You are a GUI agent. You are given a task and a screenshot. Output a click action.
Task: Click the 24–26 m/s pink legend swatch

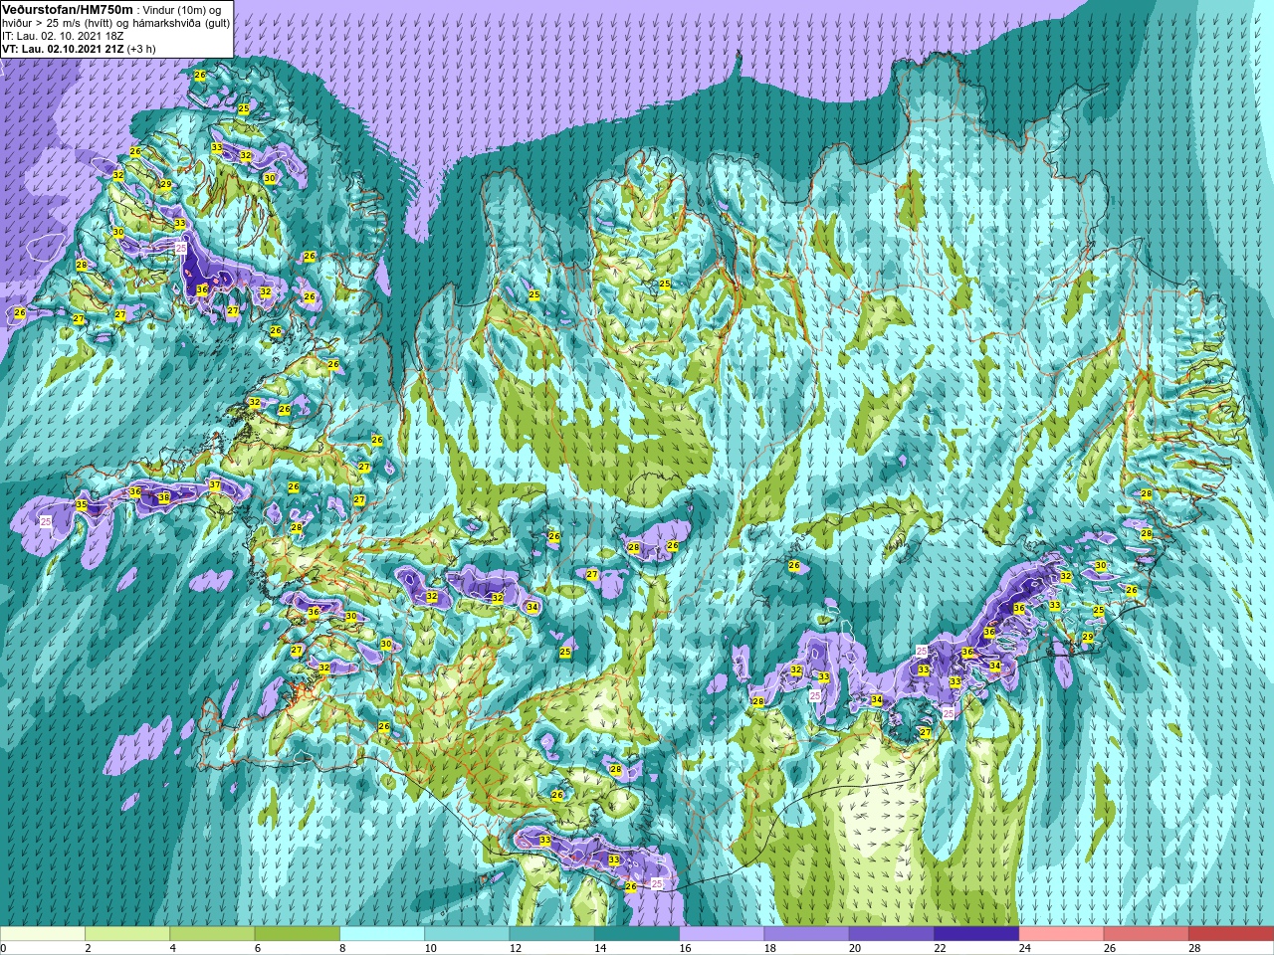point(1061,934)
